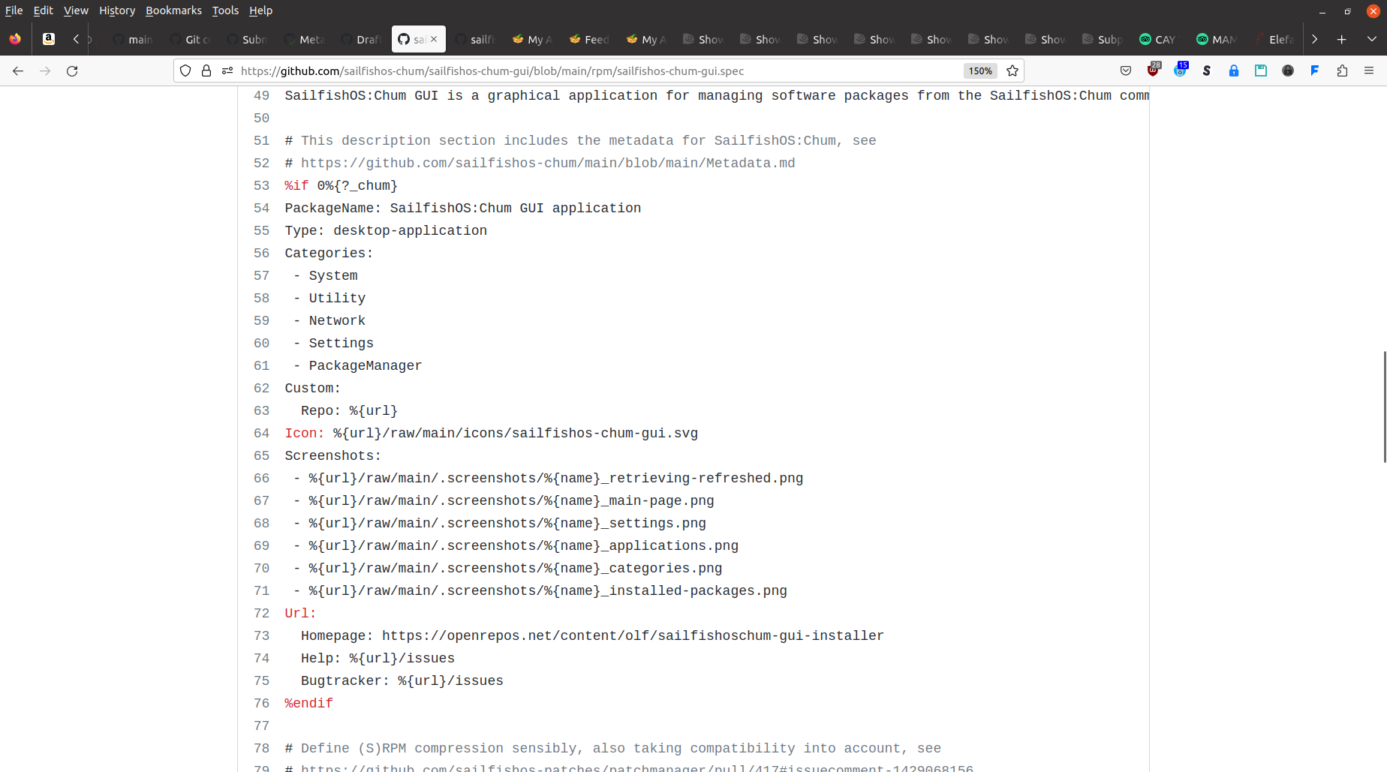Viewport: 1387px width, 772px height.
Task: Click the Startpage 'S' extension icon
Action: point(1207,71)
